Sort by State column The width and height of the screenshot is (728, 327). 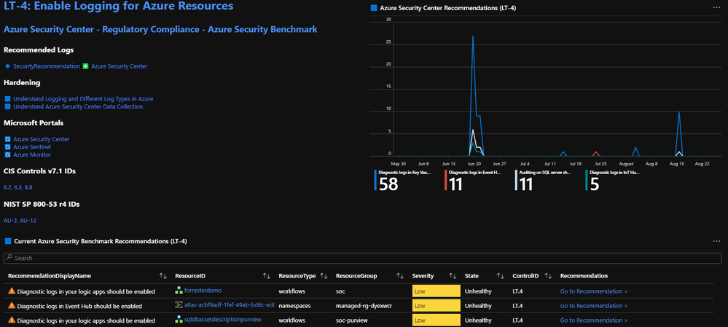point(500,276)
